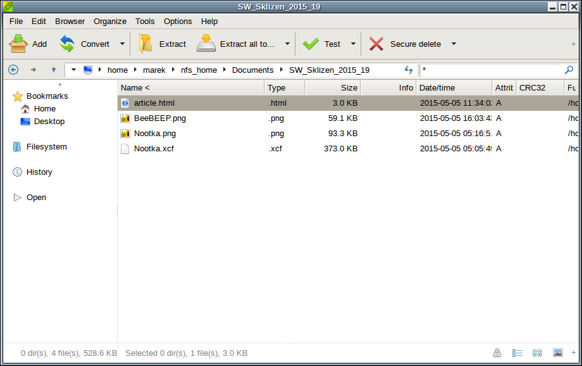Image resolution: width=582 pixels, height=366 pixels.
Task: Open the Test dropdown arrow
Action: [353, 44]
